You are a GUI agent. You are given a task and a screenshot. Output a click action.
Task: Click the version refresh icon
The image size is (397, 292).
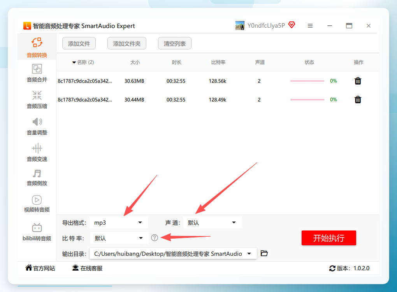click(332, 268)
